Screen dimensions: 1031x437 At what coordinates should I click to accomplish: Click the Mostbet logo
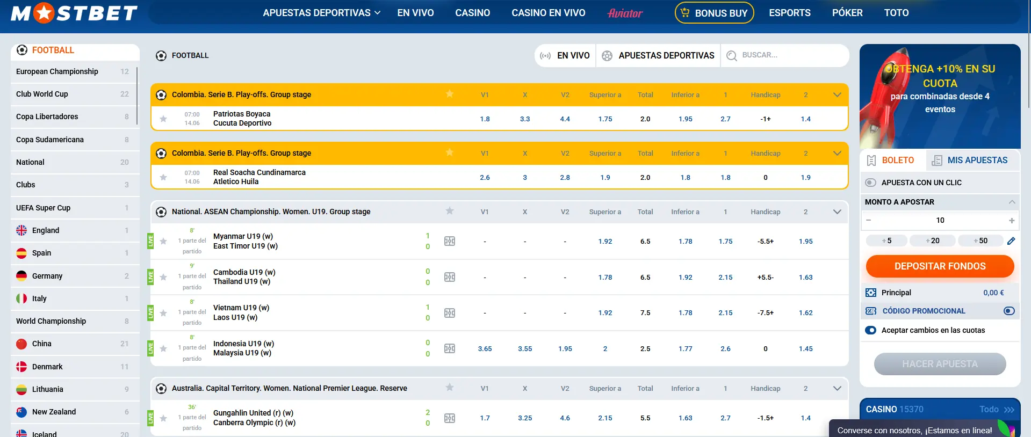[74, 13]
